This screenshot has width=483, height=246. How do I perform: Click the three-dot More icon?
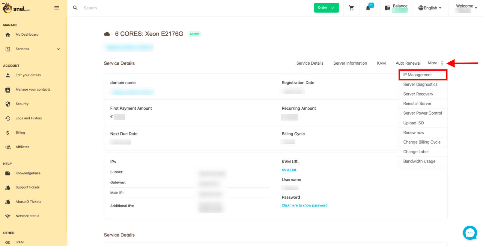tap(442, 63)
